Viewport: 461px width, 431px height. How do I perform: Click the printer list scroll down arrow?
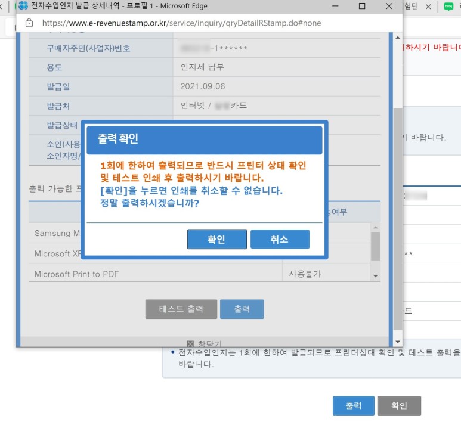pyautogui.click(x=375, y=275)
